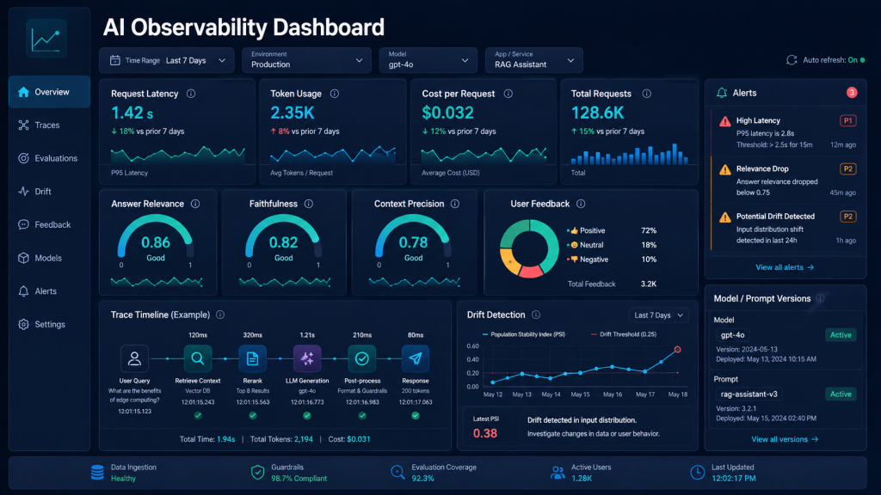Open the High Latency P1 alert
Viewport: 881px width, 495px height.
pos(786,133)
